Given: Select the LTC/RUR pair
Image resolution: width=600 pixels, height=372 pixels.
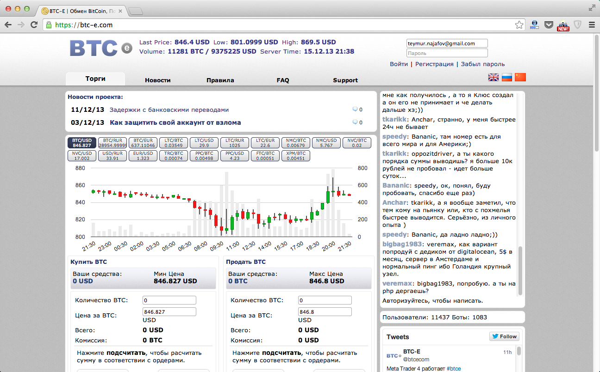Looking at the screenshot, I should pyautogui.click(x=235, y=143).
